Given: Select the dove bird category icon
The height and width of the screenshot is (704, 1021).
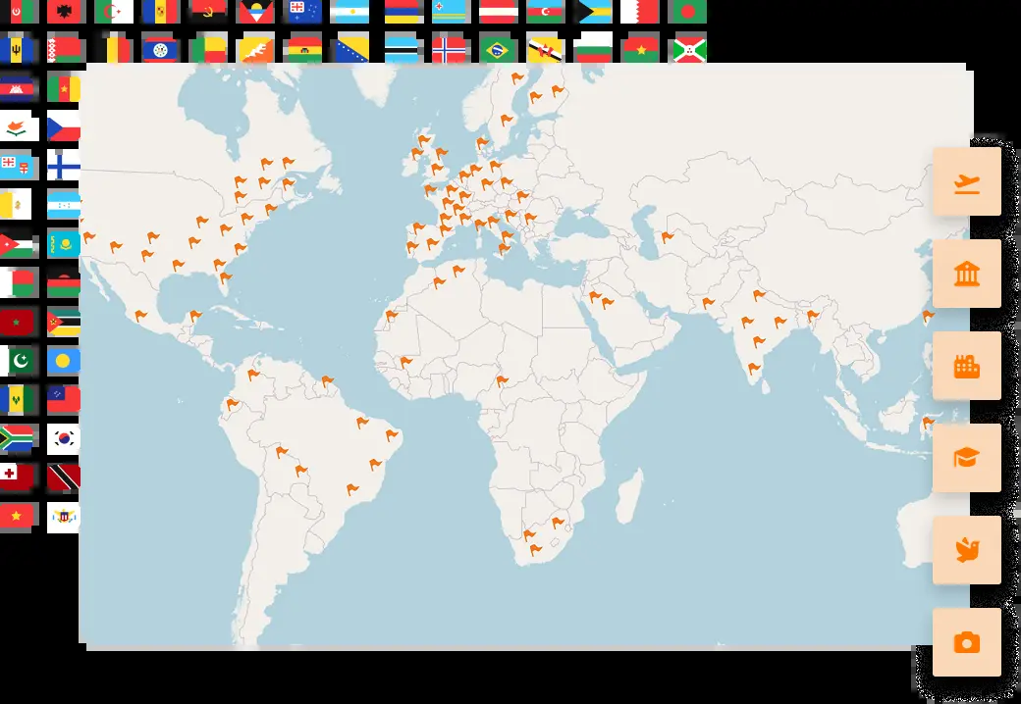Looking at the screenshot, I should tap(966, 551).
